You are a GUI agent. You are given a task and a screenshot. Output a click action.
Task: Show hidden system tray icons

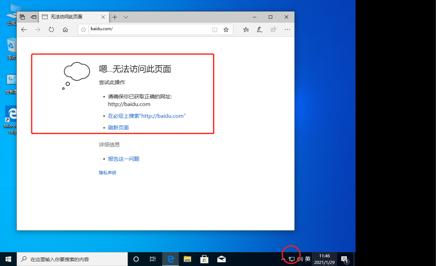pyautogui.click(x=283, y=259)
